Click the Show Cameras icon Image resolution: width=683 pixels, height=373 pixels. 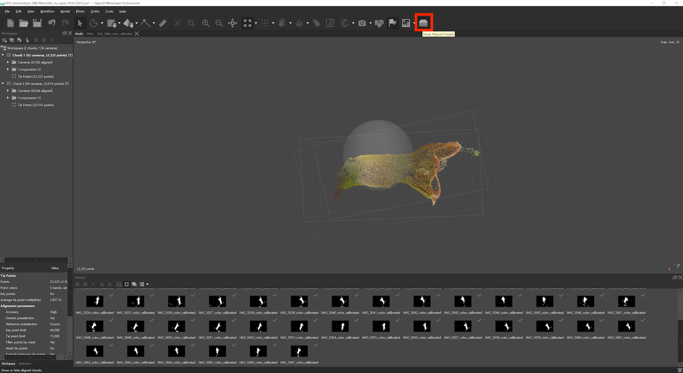pos(362,23)
